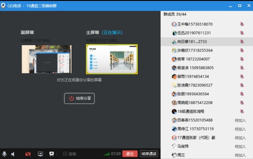Mute the microphone in the bottom toolbar

pyautogui.click(x=4, y=154)
